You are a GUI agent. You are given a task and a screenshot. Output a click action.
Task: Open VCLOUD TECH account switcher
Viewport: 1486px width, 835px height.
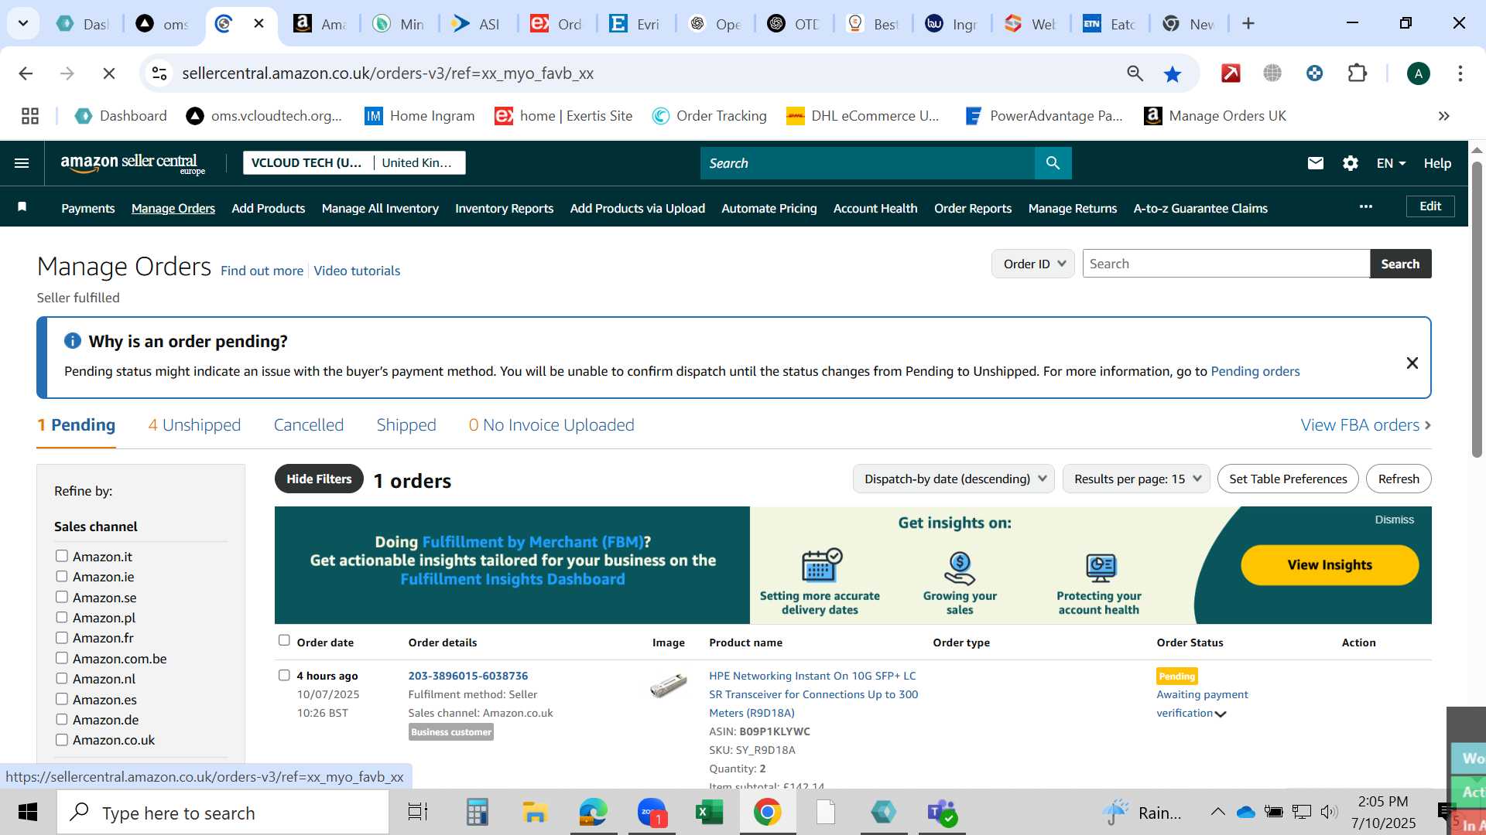(354, 162)
